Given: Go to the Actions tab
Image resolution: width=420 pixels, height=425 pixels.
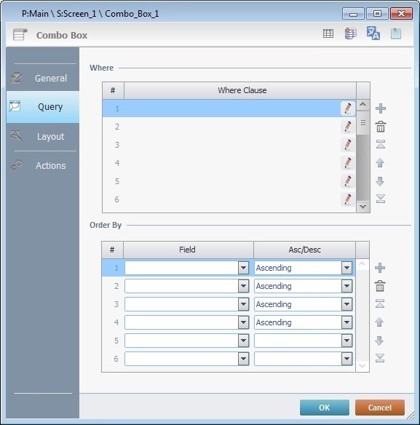Looking at the screenshot, I should pyautogui.click(x=43, y=165).
